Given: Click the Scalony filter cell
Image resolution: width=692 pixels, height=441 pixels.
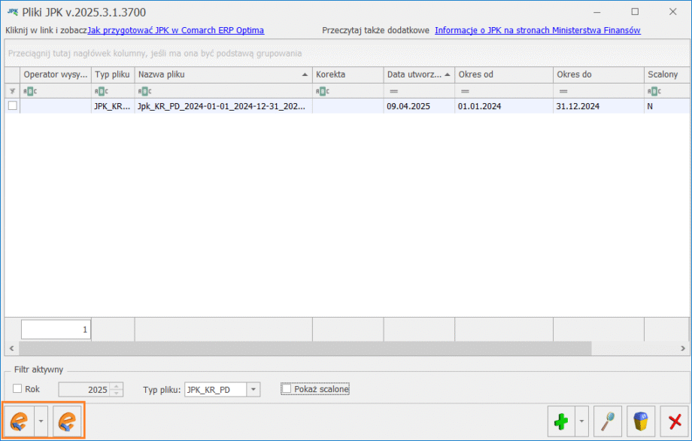Looking at the screenshot, I should [x=666, y=91].
